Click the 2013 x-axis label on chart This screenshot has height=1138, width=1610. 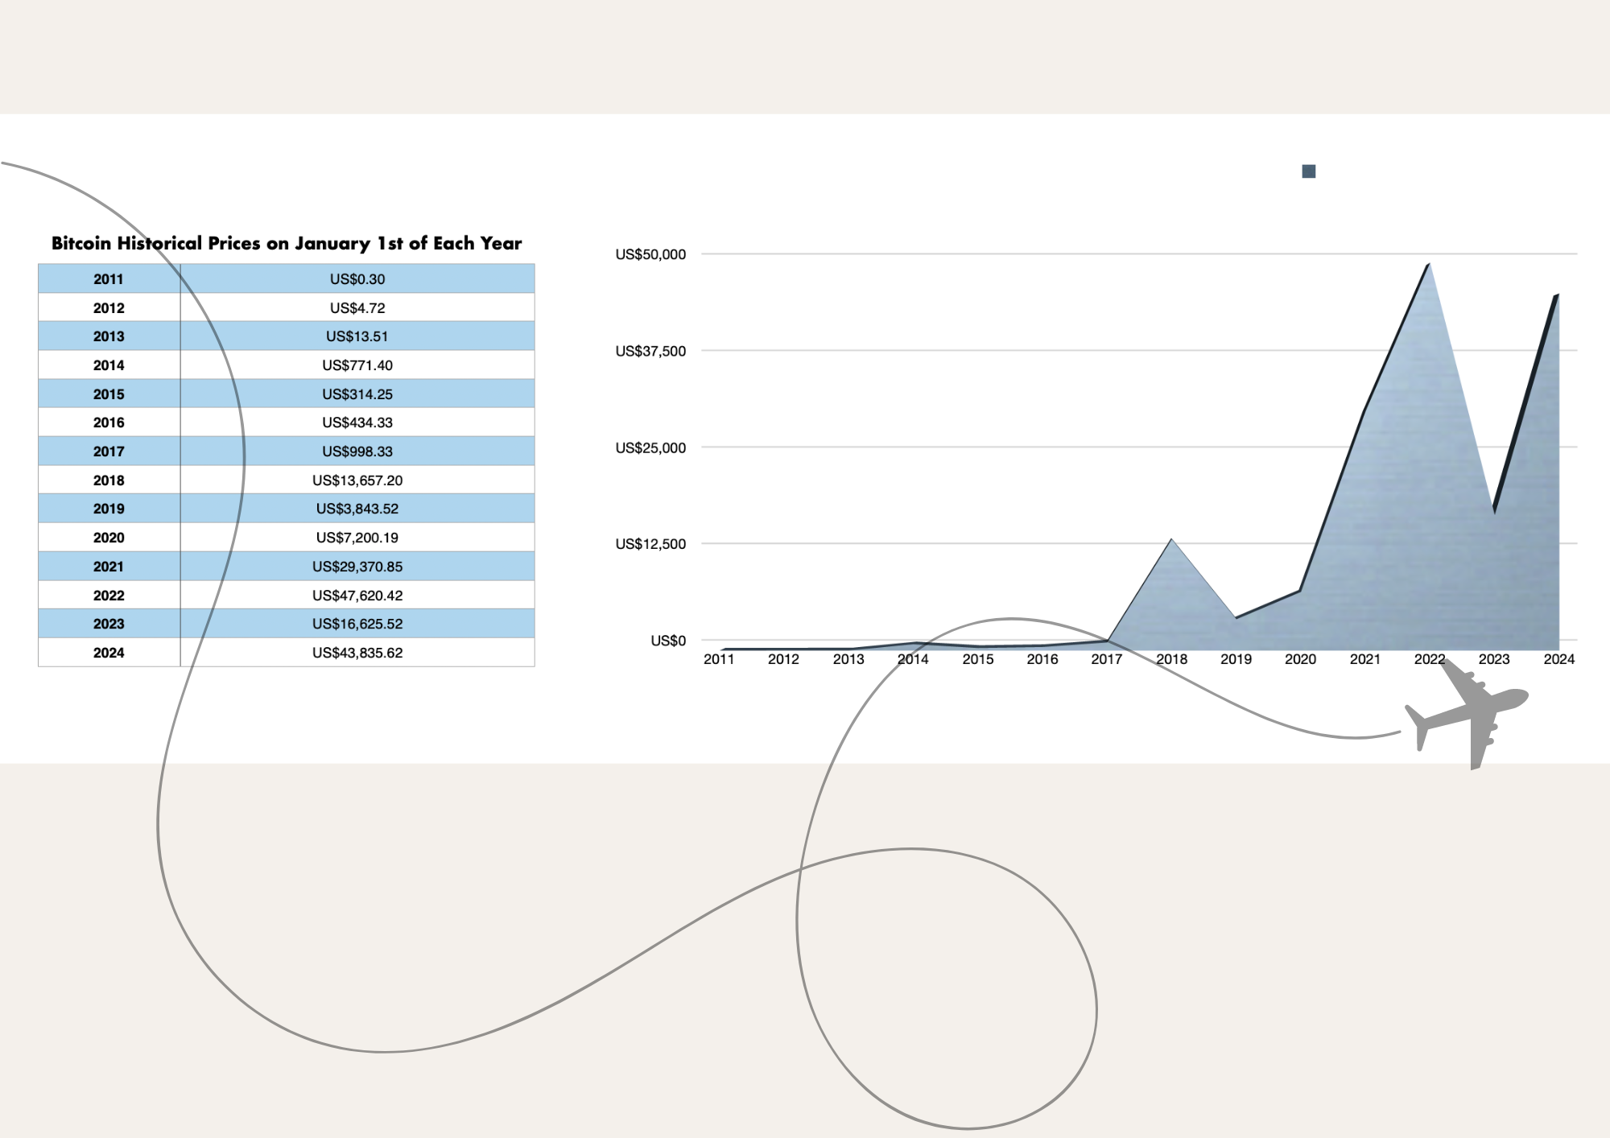point(848,659)
